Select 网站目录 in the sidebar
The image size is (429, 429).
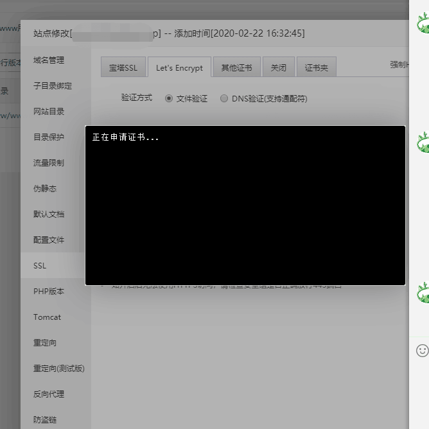[49, 112]
